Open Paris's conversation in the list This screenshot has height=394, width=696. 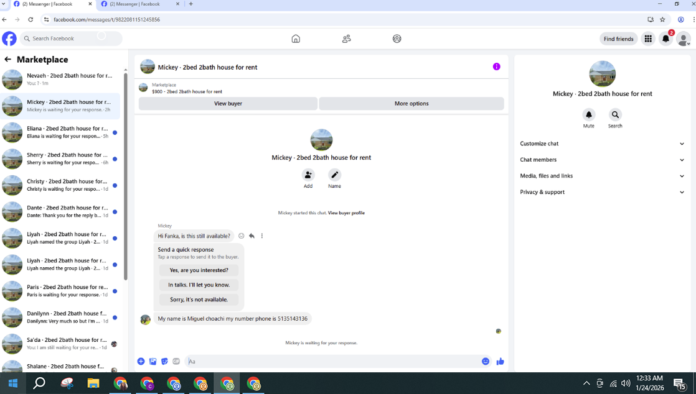coord(60,291)
